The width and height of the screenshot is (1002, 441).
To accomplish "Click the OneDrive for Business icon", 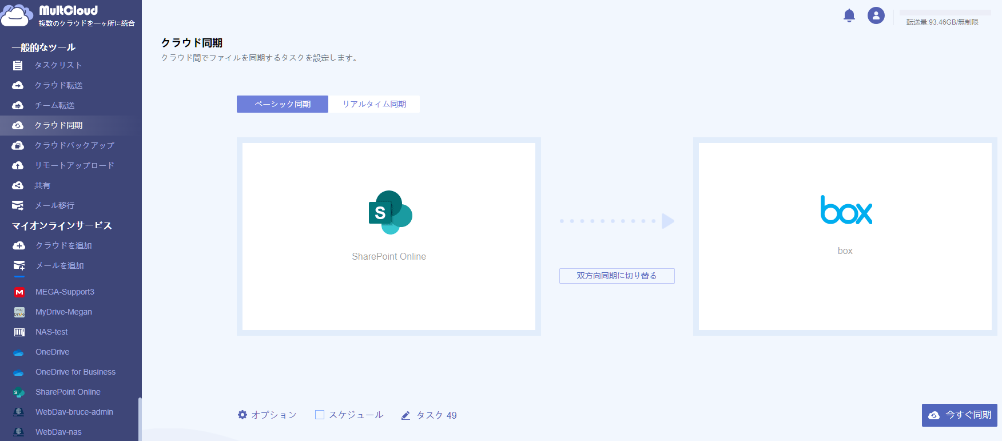I will tap(19, 372).
